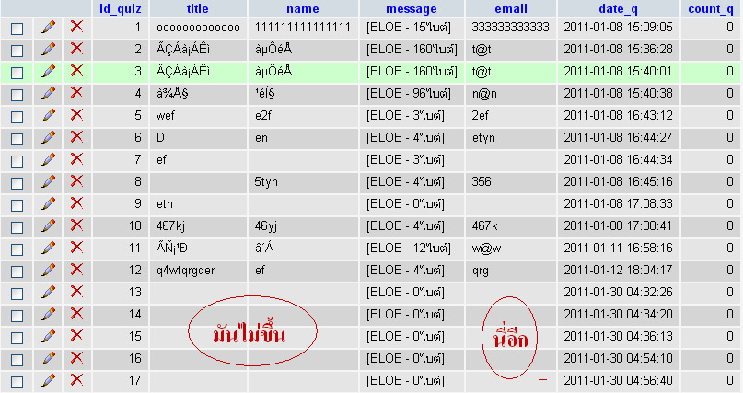The height and width of the screenshot is (393, 743).
Task: Tick checkbox for row id_quiz 5
Action: (x=17, y=118)
